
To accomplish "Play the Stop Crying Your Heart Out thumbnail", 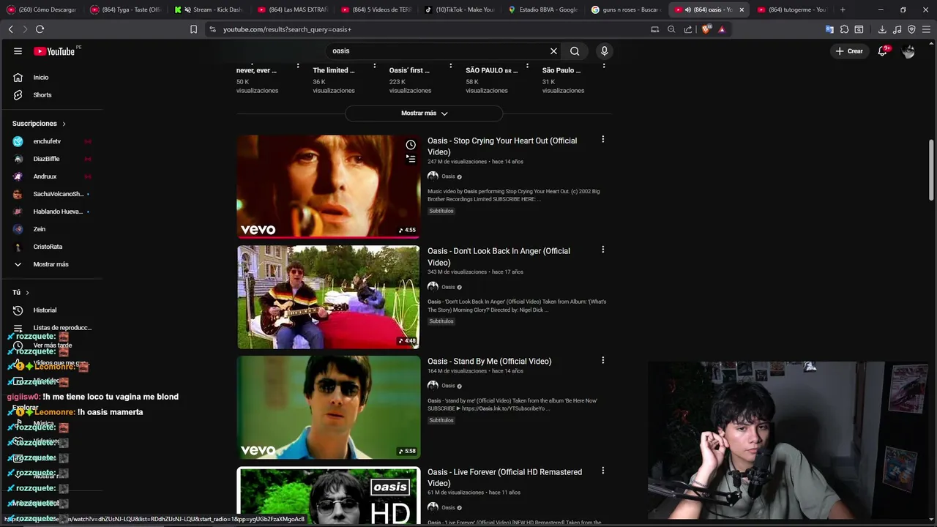I will (x=328, y=186).
